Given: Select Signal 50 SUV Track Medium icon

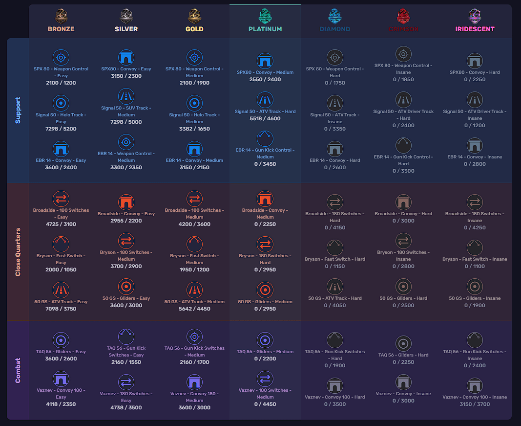Looking at the screenshot, I should coord(126,96).
